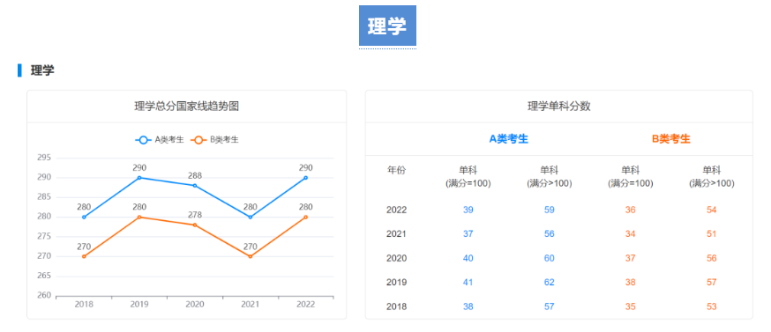Click the blue line's 2019 data point
Screen dimensions: 771x332
click(139, 178)
